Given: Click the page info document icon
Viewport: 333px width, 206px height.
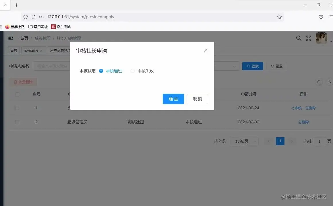Looking at the screenshot, I should click(34, 17).
